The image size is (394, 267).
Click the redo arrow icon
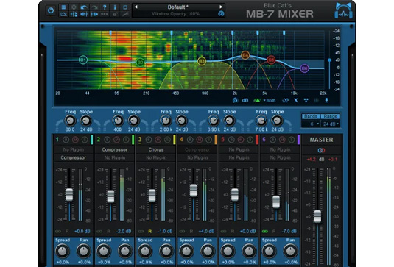94,7
